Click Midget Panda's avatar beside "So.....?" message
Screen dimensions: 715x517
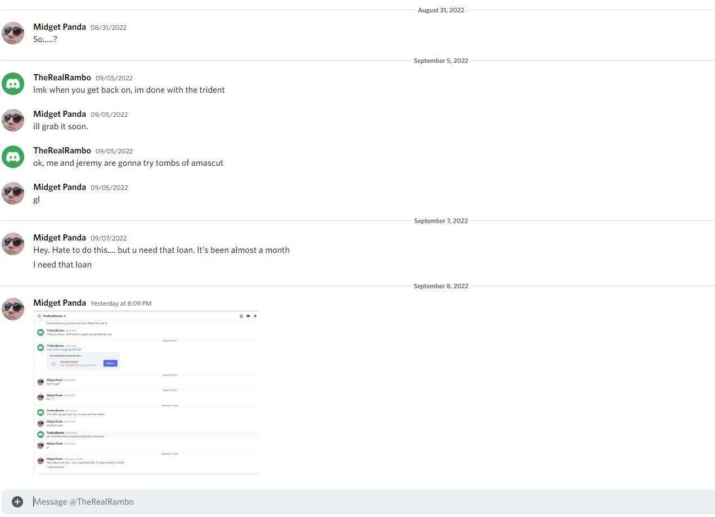[13, 33]
